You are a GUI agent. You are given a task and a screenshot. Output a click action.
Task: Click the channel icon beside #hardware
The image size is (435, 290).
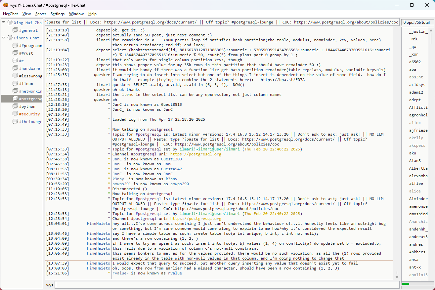point(15,68)
